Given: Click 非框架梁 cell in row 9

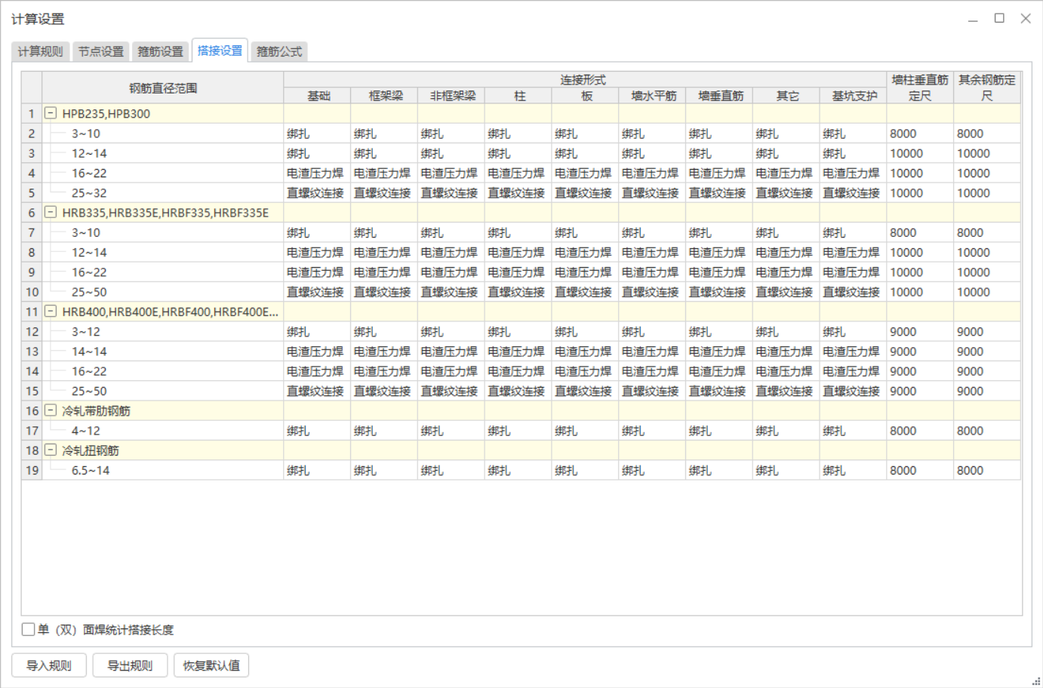Looking at the screenshot, I should [x=452, y=272].
